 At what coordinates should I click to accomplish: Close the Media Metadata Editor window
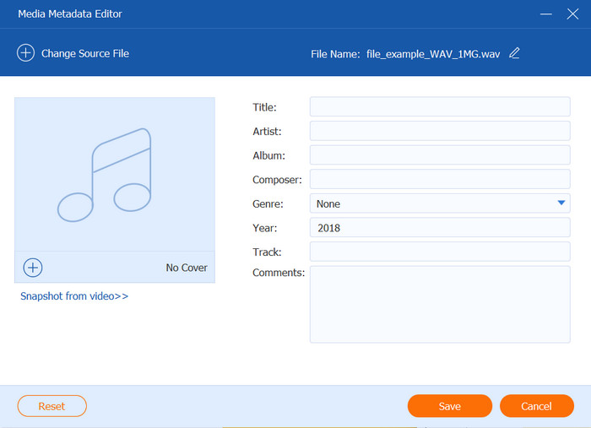point(572,14)
